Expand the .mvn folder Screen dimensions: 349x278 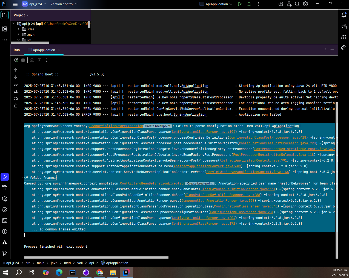[18, 34]
